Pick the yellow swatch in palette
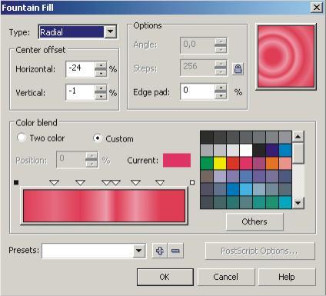Viewport: 326px width, 296px height. click(x=220, y=164)
